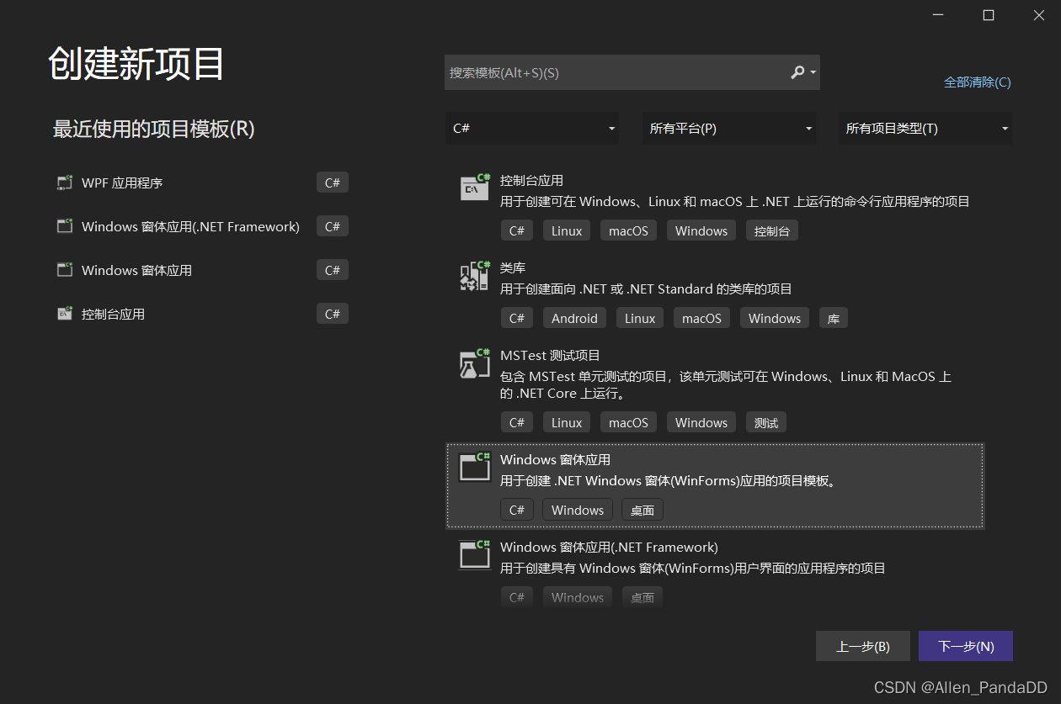Viewport: 1061px width, 704px height.
Task: Click the Windows 窗体应用(.NET Framework) icon in results list
Action: click(475, 554)
